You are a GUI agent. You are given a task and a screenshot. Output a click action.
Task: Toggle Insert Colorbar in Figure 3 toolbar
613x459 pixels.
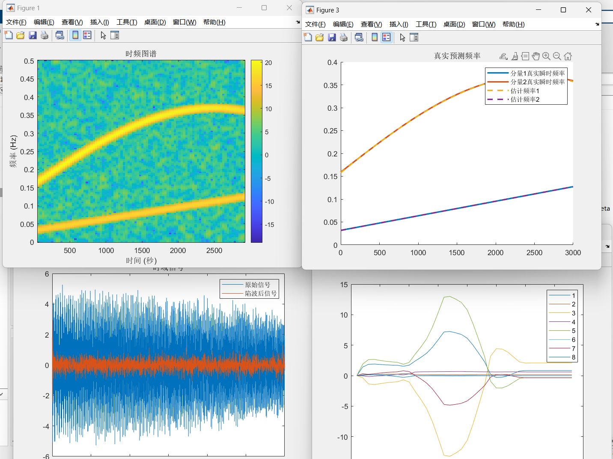coord(375,38)
